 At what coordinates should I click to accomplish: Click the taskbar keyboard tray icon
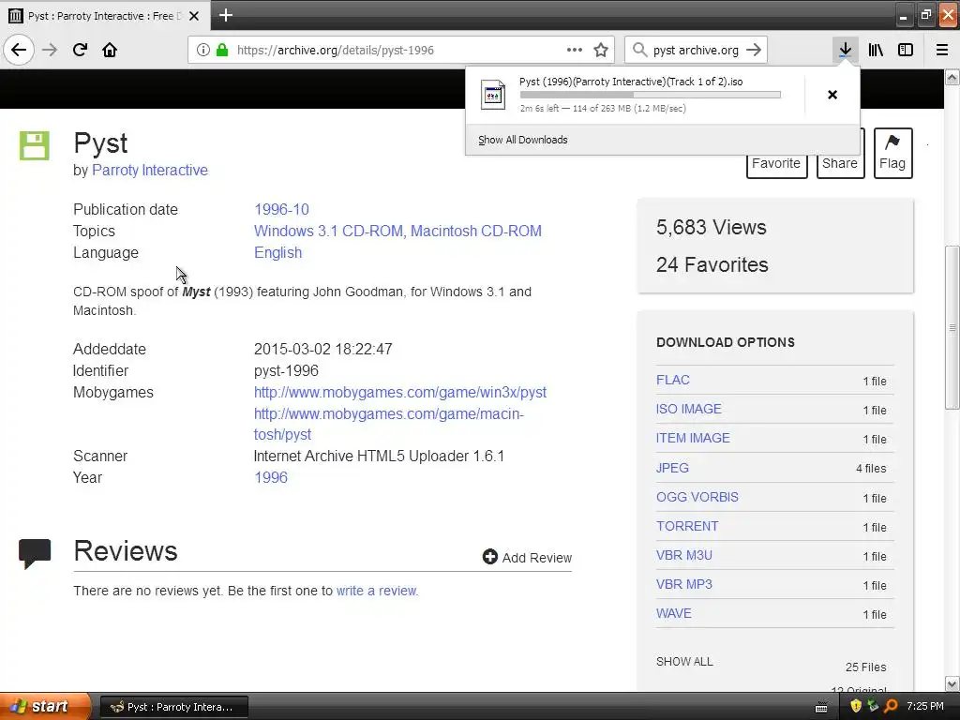click(x=821, y=707)
